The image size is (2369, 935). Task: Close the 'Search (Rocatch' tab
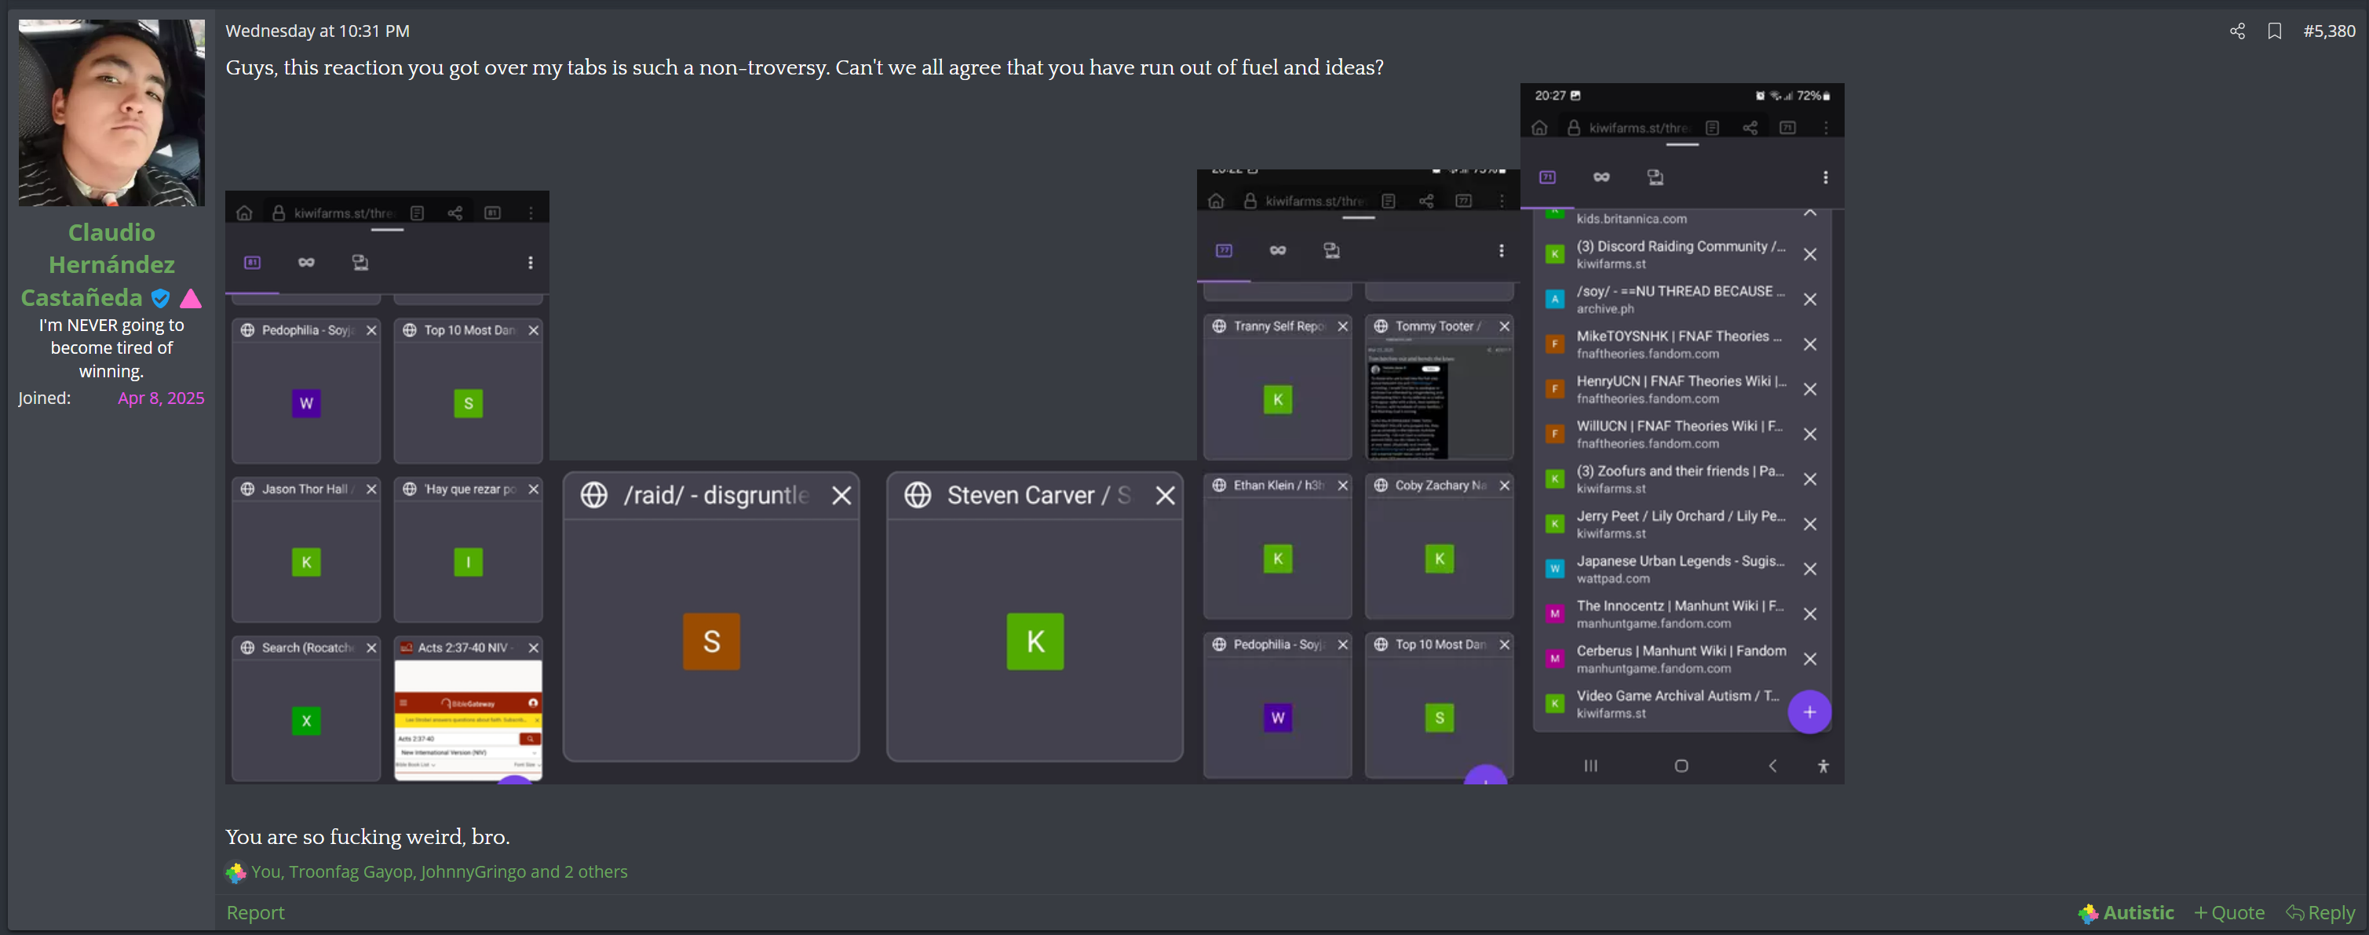pos(371,648)
